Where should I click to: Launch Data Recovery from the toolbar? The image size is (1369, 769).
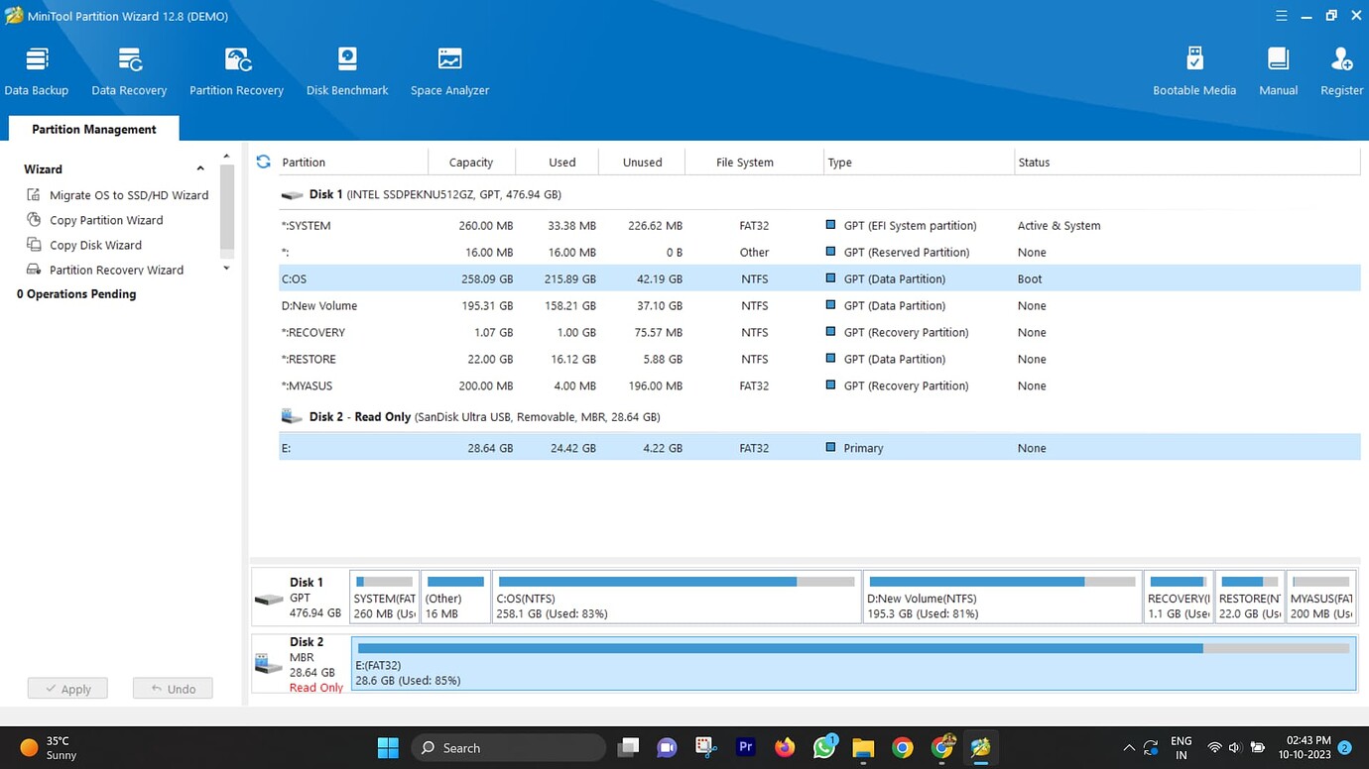(129, 71)
